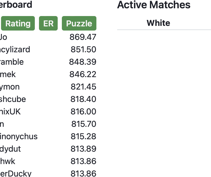
Task: Open player name ending in 'inonychus'
Action: coord(19,136)
